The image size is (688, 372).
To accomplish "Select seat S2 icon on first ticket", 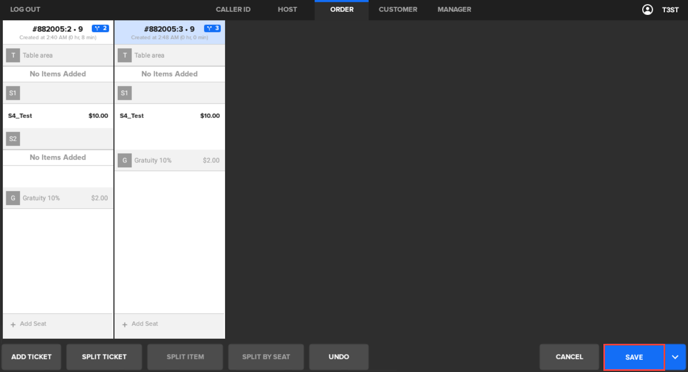I will 13,139.
